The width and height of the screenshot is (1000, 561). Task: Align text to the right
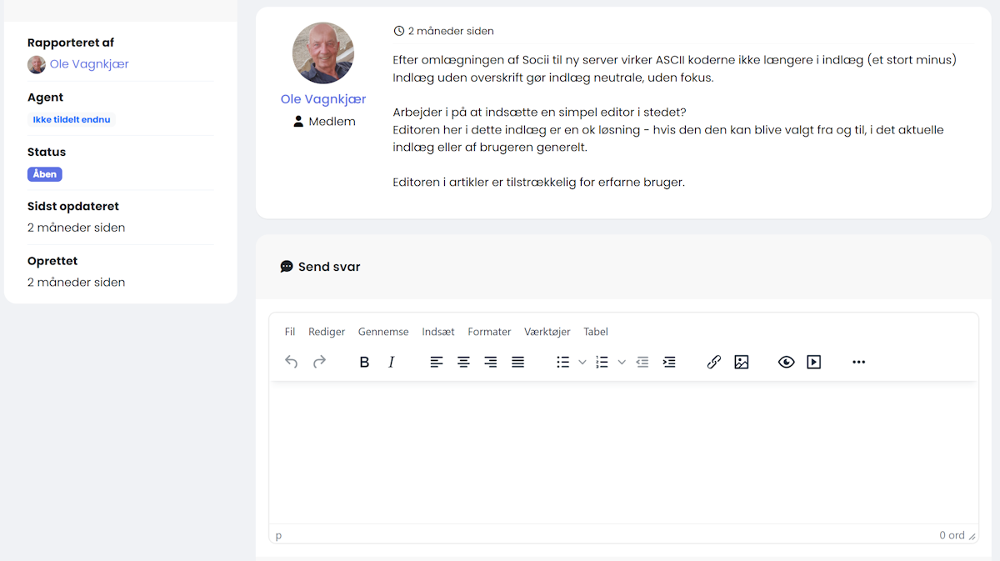(491, 362)
